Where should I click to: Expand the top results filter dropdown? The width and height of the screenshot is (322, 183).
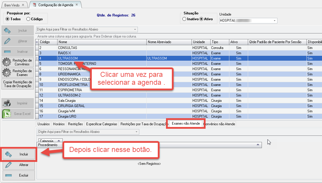[x=135, y=30]
